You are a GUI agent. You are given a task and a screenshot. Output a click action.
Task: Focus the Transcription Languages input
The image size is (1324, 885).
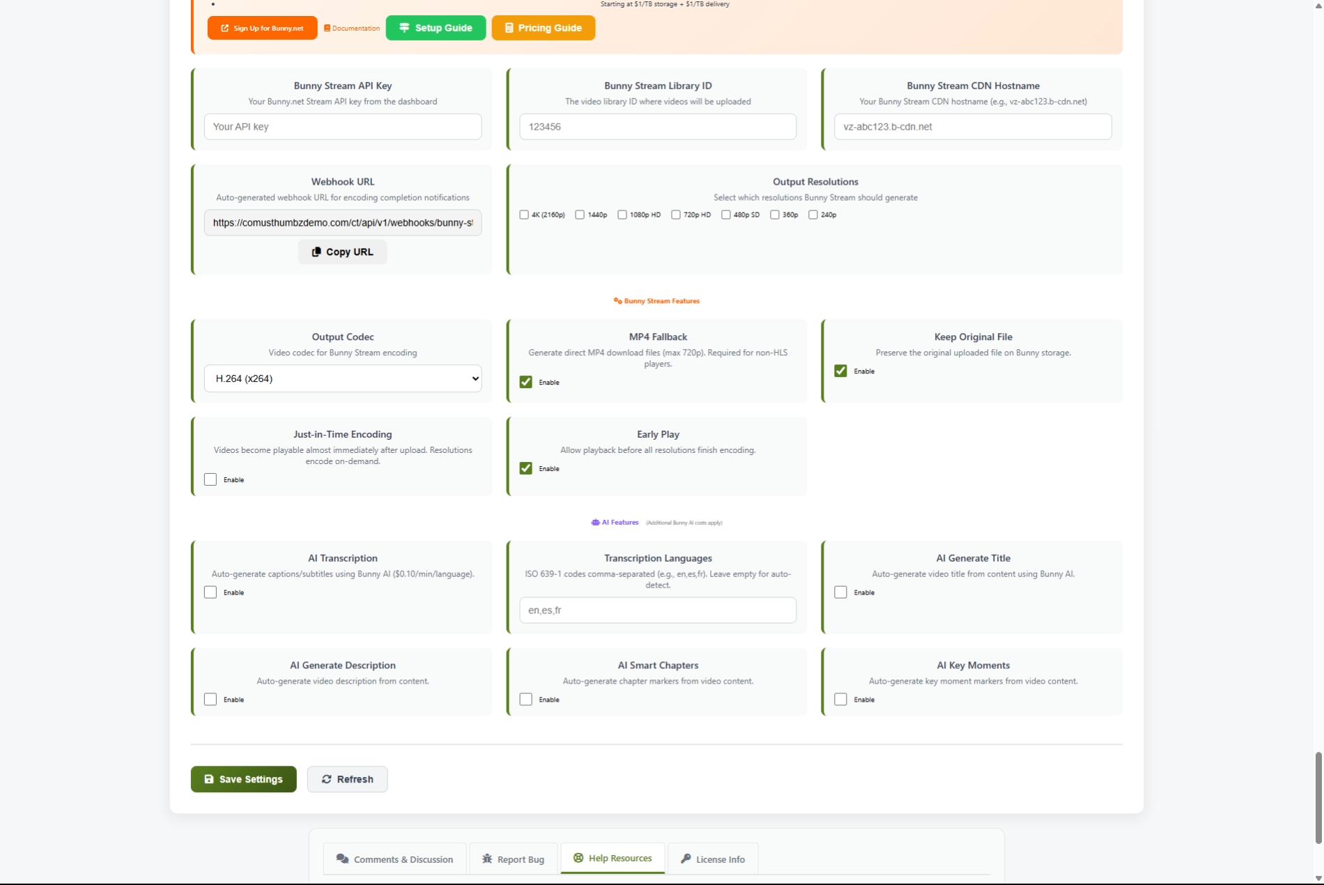(657, 610)
